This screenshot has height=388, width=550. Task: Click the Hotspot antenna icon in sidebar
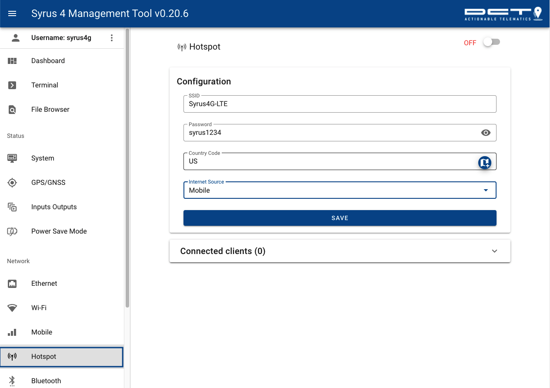tap(12, 357)
